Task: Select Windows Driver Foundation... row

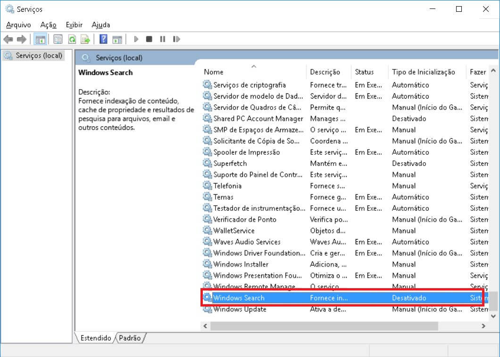Action: 345,253
